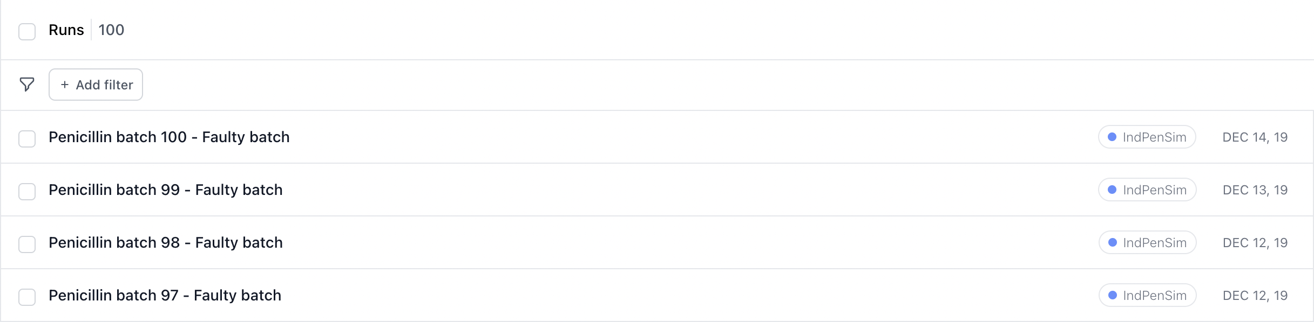Toggle the select-all Runs checkbox

click(x=27, y=31)
